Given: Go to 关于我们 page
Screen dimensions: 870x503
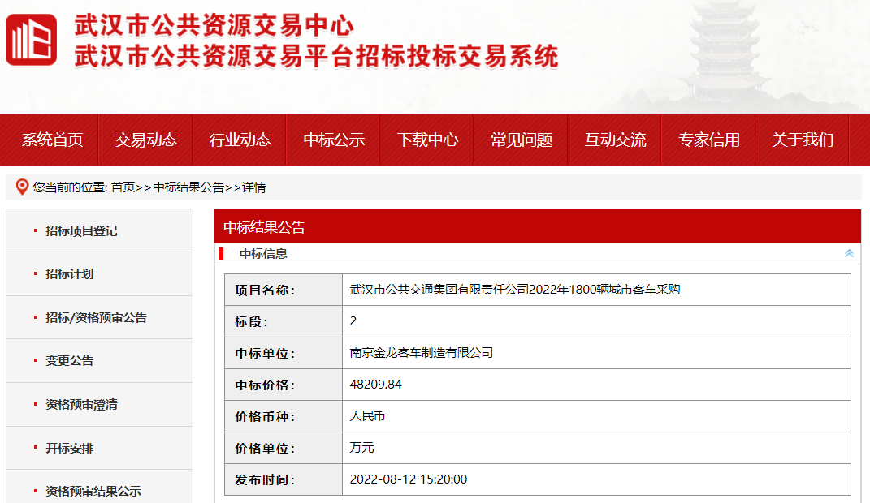Looking at the screenshot, I should click(803, 140).
